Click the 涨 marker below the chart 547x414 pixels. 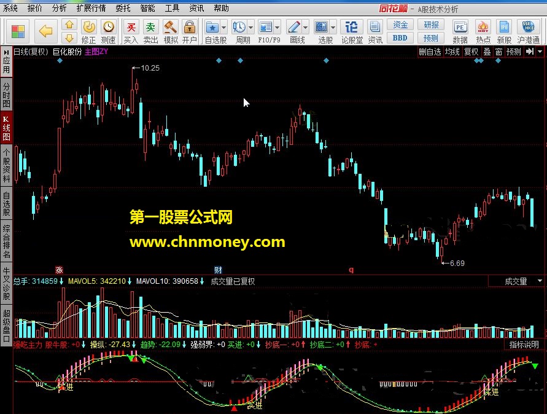click(60, 270)
